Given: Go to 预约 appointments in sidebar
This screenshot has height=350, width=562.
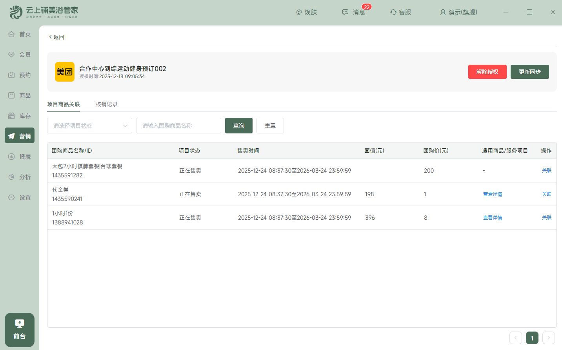Looking at the screenshot, I should (12, 75).
